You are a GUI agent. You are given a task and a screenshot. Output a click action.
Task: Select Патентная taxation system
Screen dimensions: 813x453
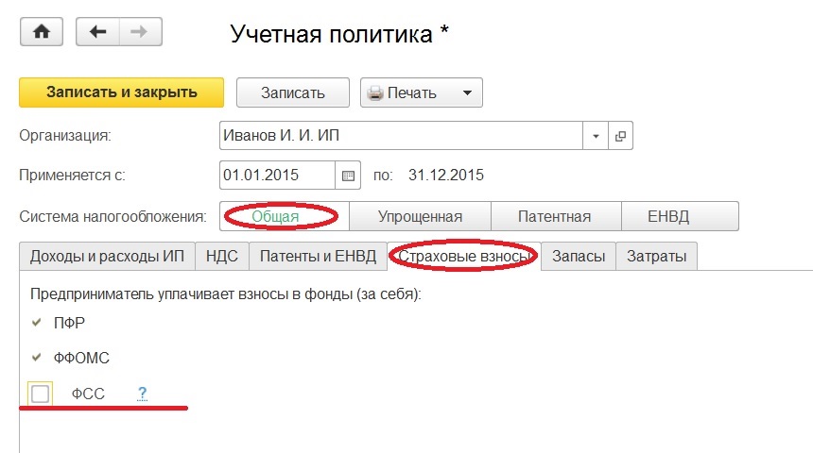click(x=556, y=216)
